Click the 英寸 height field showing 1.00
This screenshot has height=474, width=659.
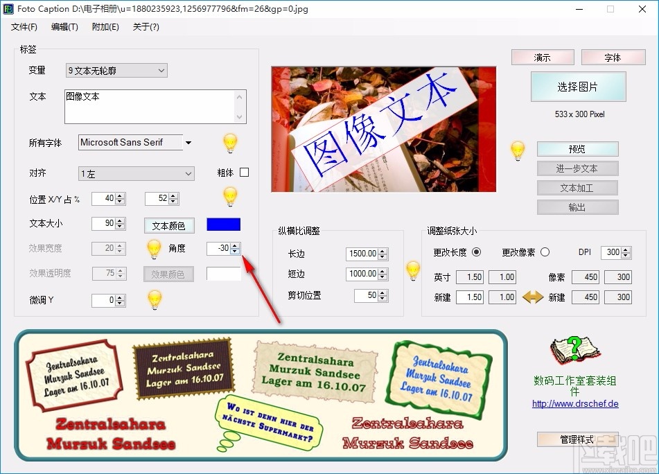[502, 277]
